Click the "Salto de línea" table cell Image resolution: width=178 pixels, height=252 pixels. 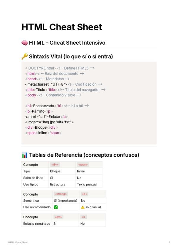click(33, 178)
